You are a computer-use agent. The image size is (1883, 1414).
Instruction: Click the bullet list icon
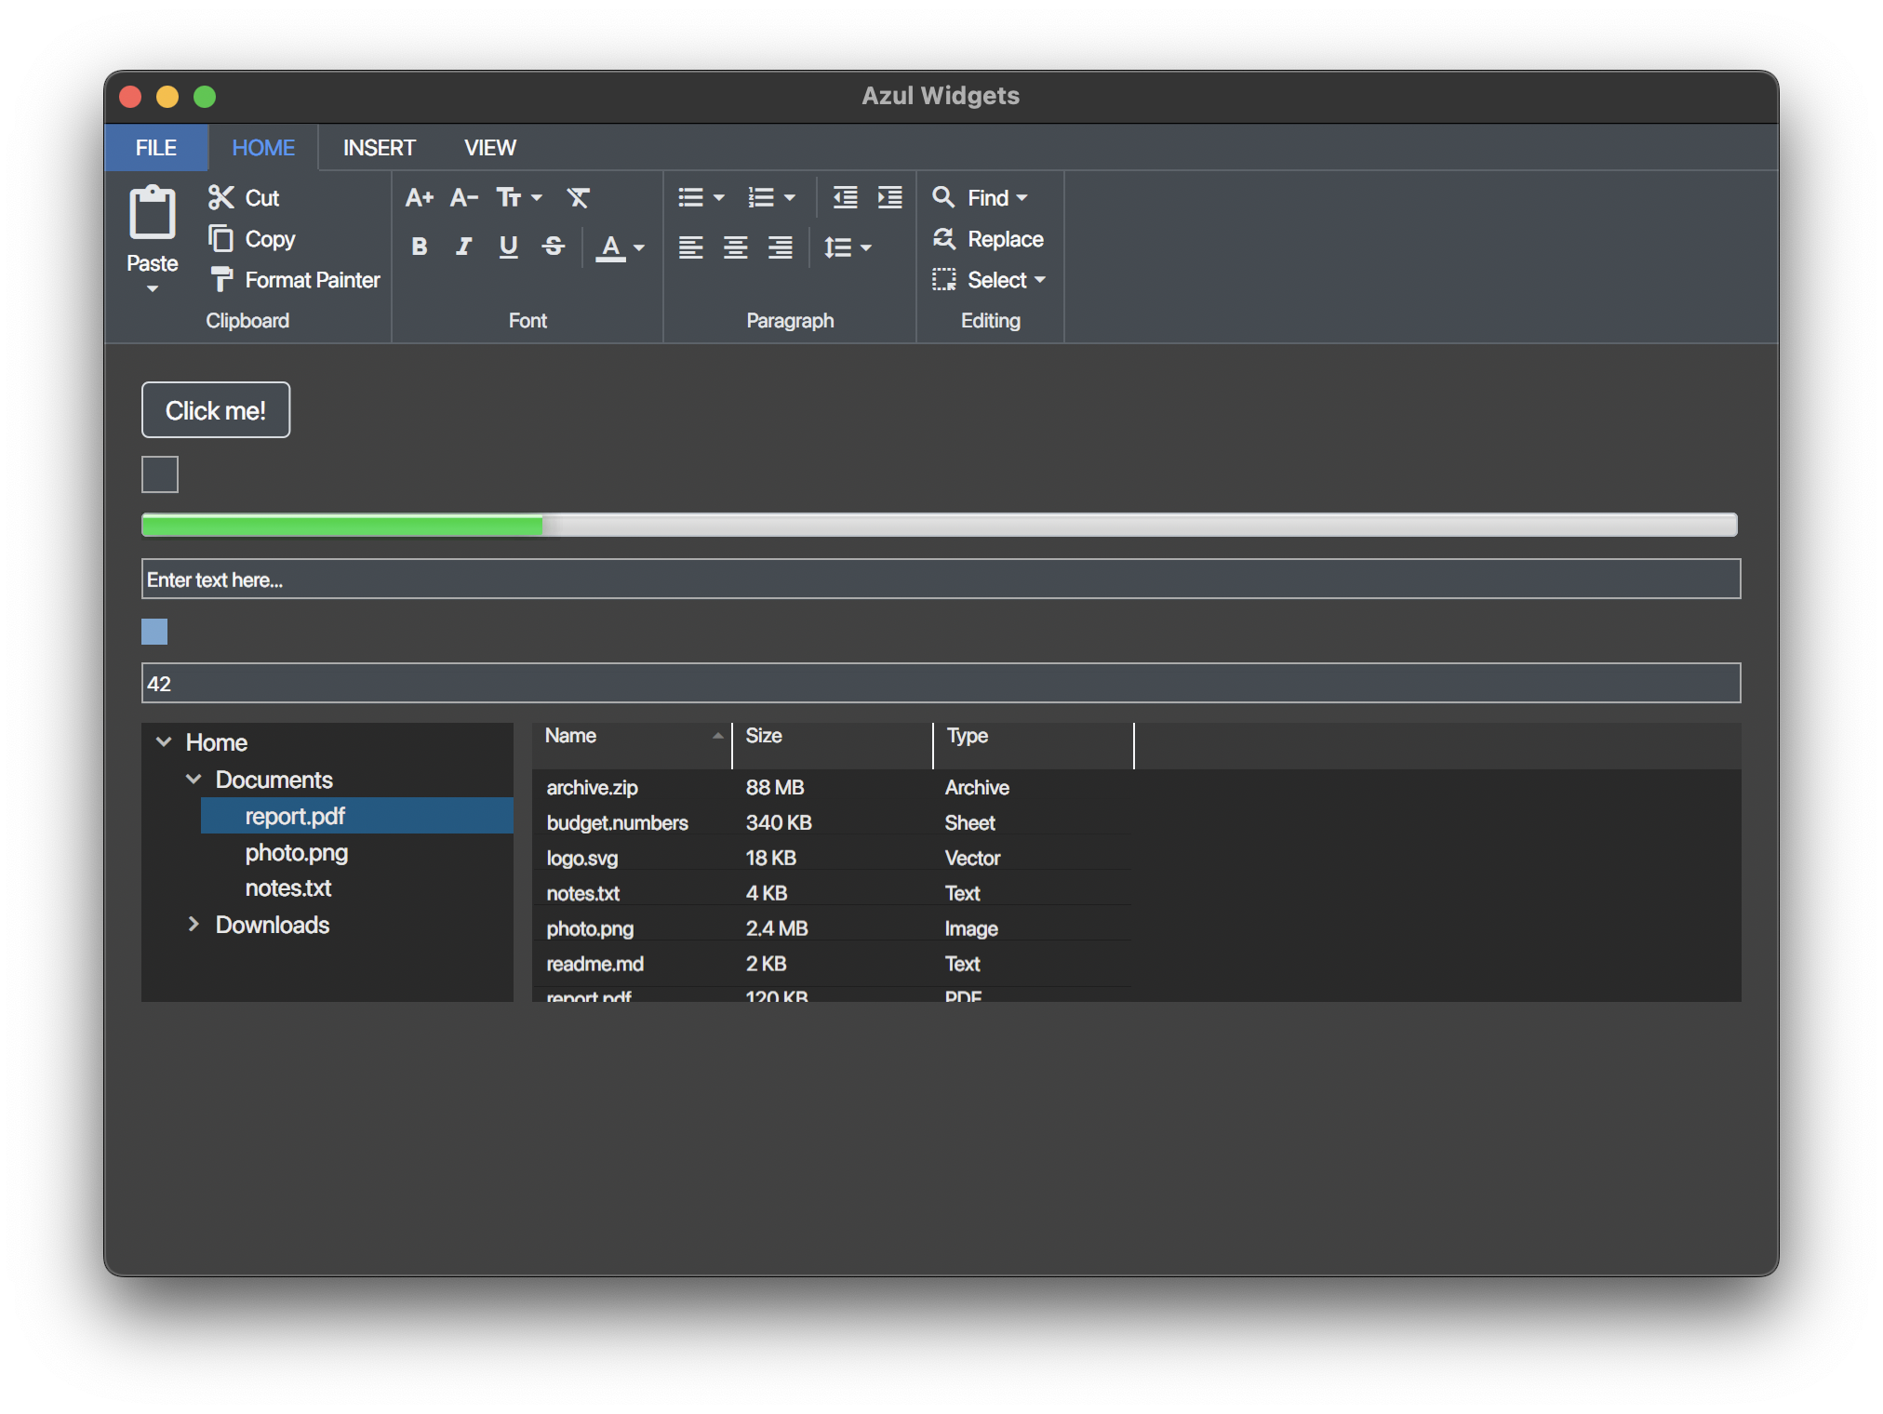pyautogui.click(x=690, y=197)
